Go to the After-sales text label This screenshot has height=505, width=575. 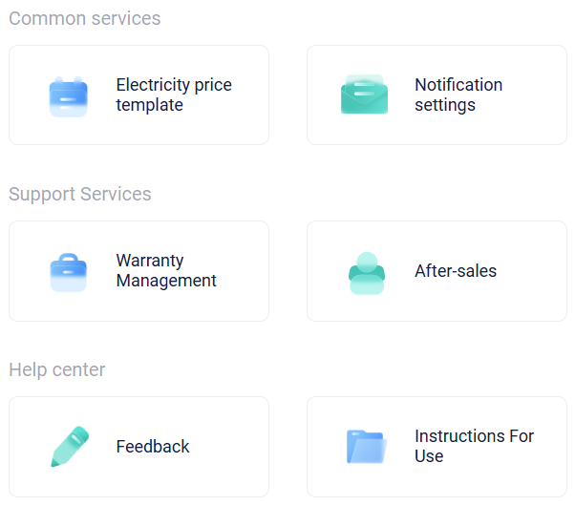[x=456, y=271]
